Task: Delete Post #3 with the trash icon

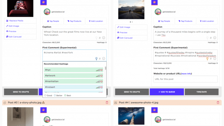Action: pyautogui.click(x=107, y=102)
